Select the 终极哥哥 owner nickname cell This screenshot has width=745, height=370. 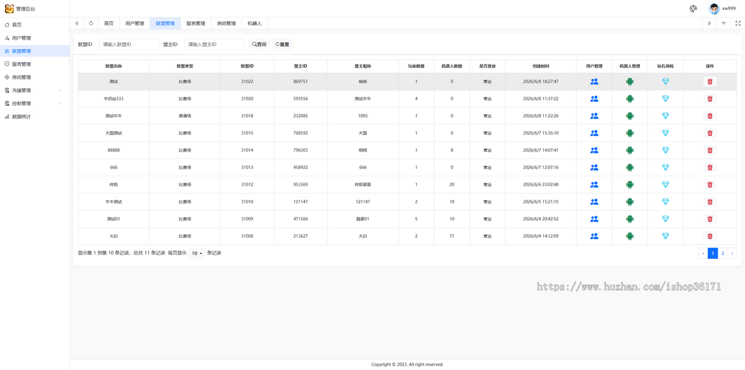coord(363,184)
